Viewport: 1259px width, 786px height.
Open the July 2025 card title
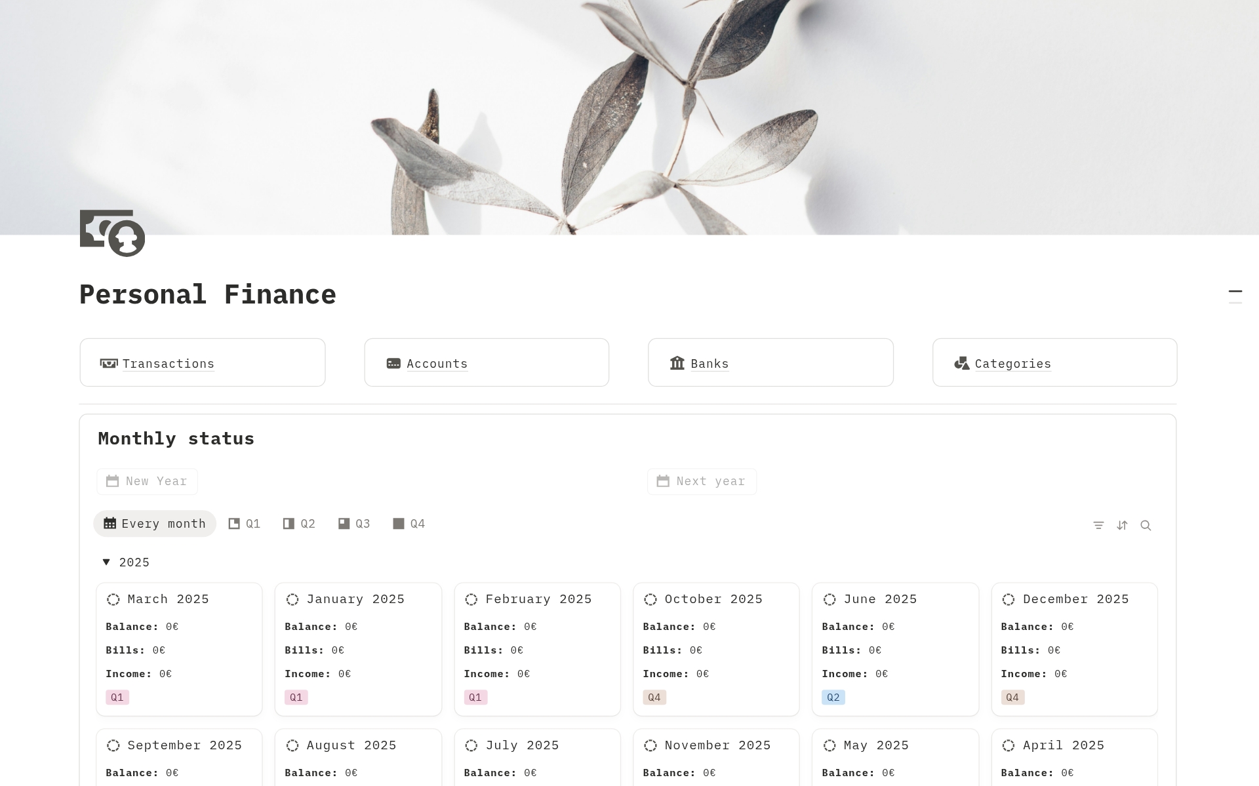point(522,745)
